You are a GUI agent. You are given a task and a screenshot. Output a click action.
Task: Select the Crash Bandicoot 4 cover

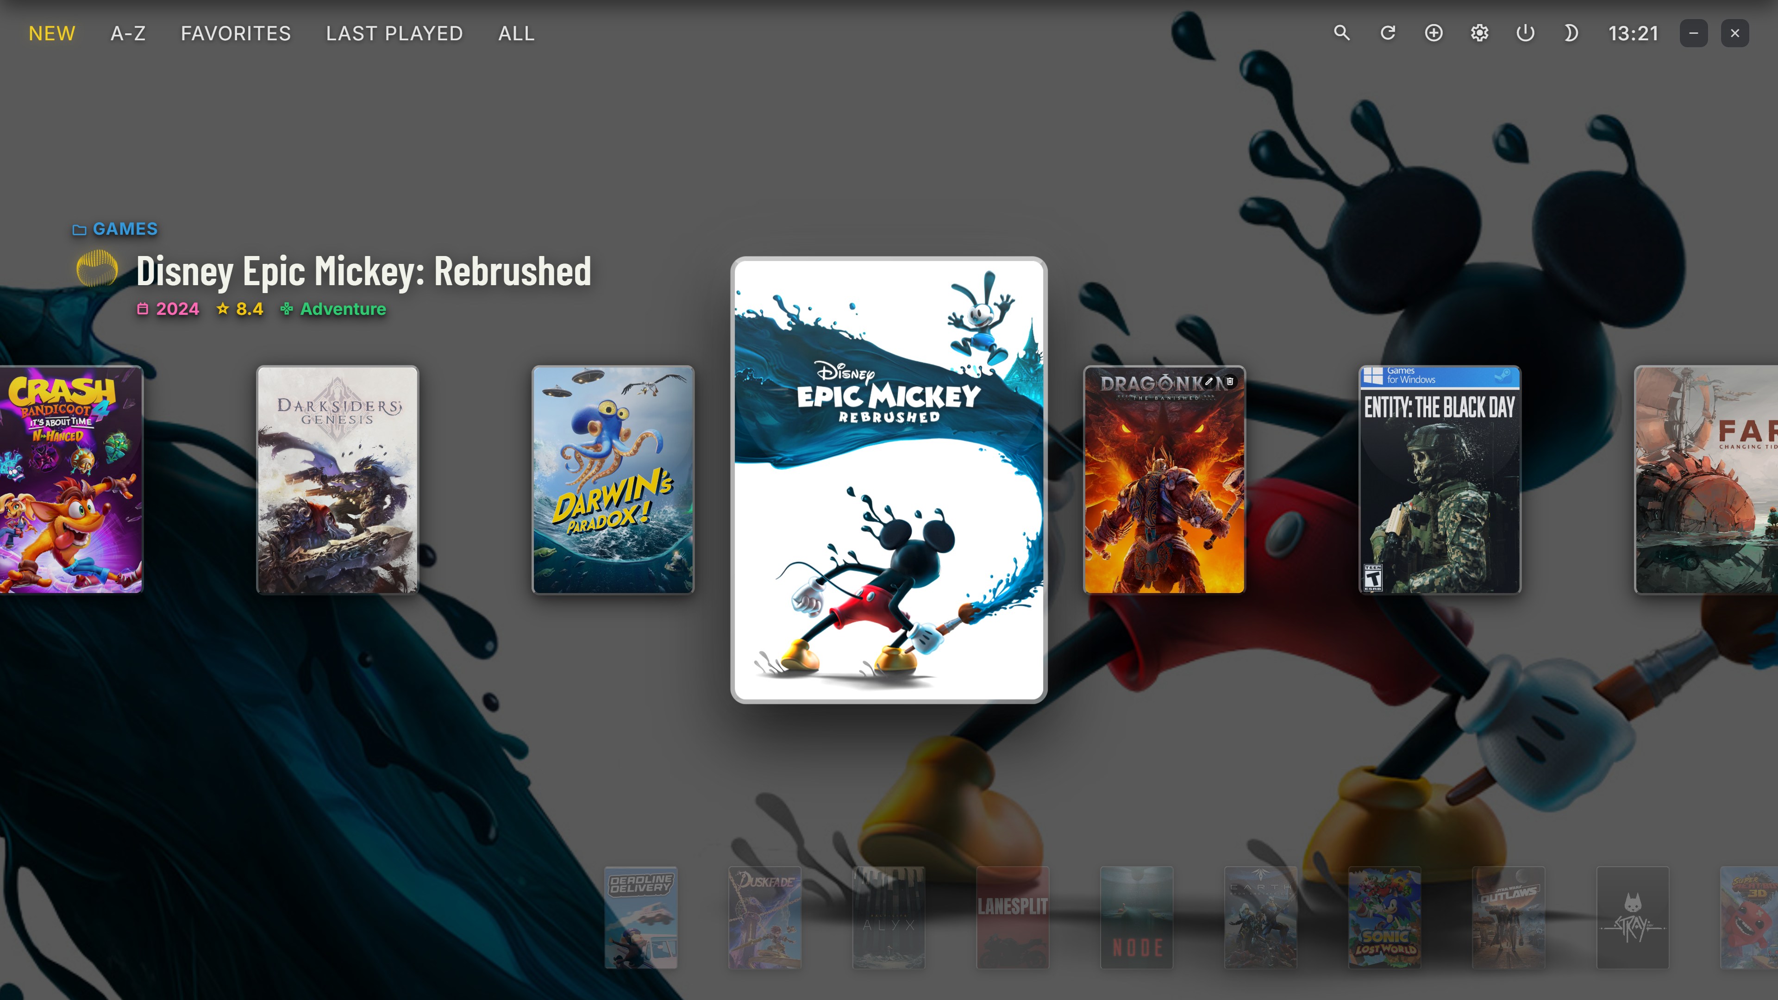pyautogui.click(x=71, y=480)
